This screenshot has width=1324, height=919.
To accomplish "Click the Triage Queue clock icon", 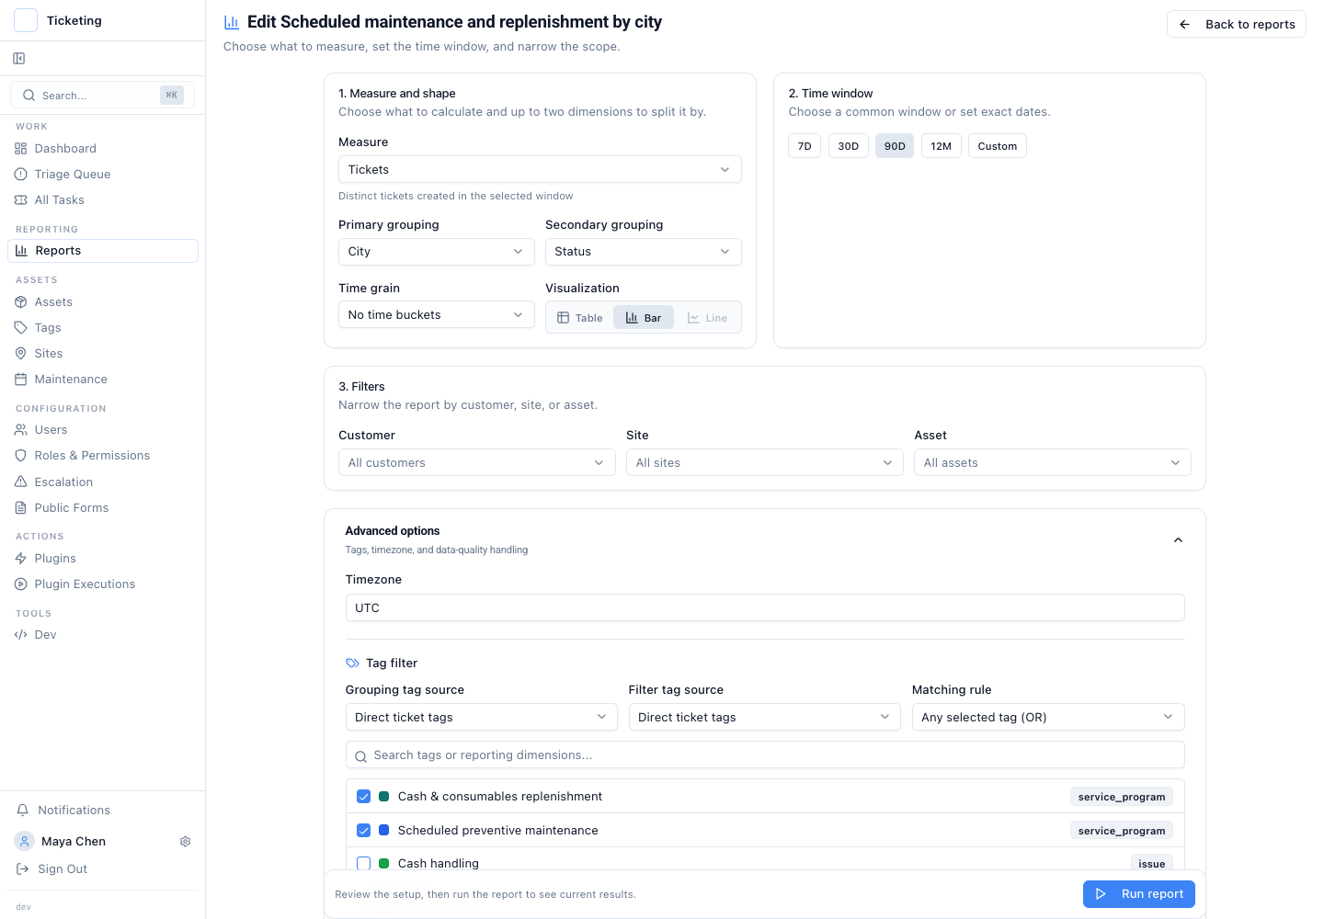I will click(x=21, y=175).
